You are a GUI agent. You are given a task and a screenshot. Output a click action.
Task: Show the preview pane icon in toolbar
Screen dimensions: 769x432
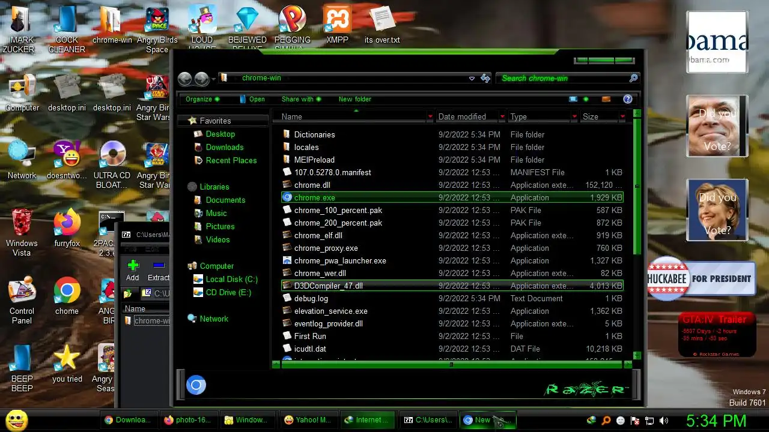[606, 99]
